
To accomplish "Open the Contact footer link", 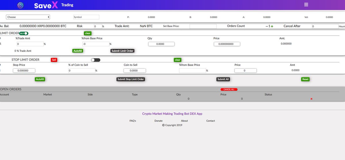I will (211, 121).
